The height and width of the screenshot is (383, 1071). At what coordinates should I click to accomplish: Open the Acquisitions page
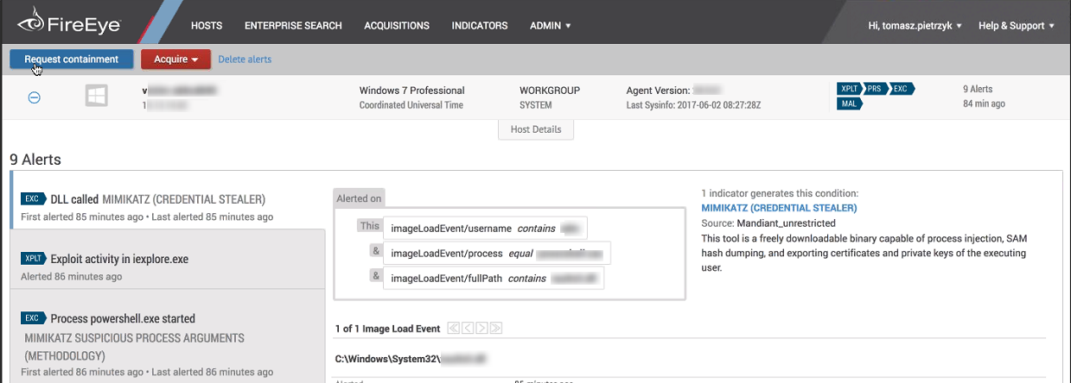397,26
